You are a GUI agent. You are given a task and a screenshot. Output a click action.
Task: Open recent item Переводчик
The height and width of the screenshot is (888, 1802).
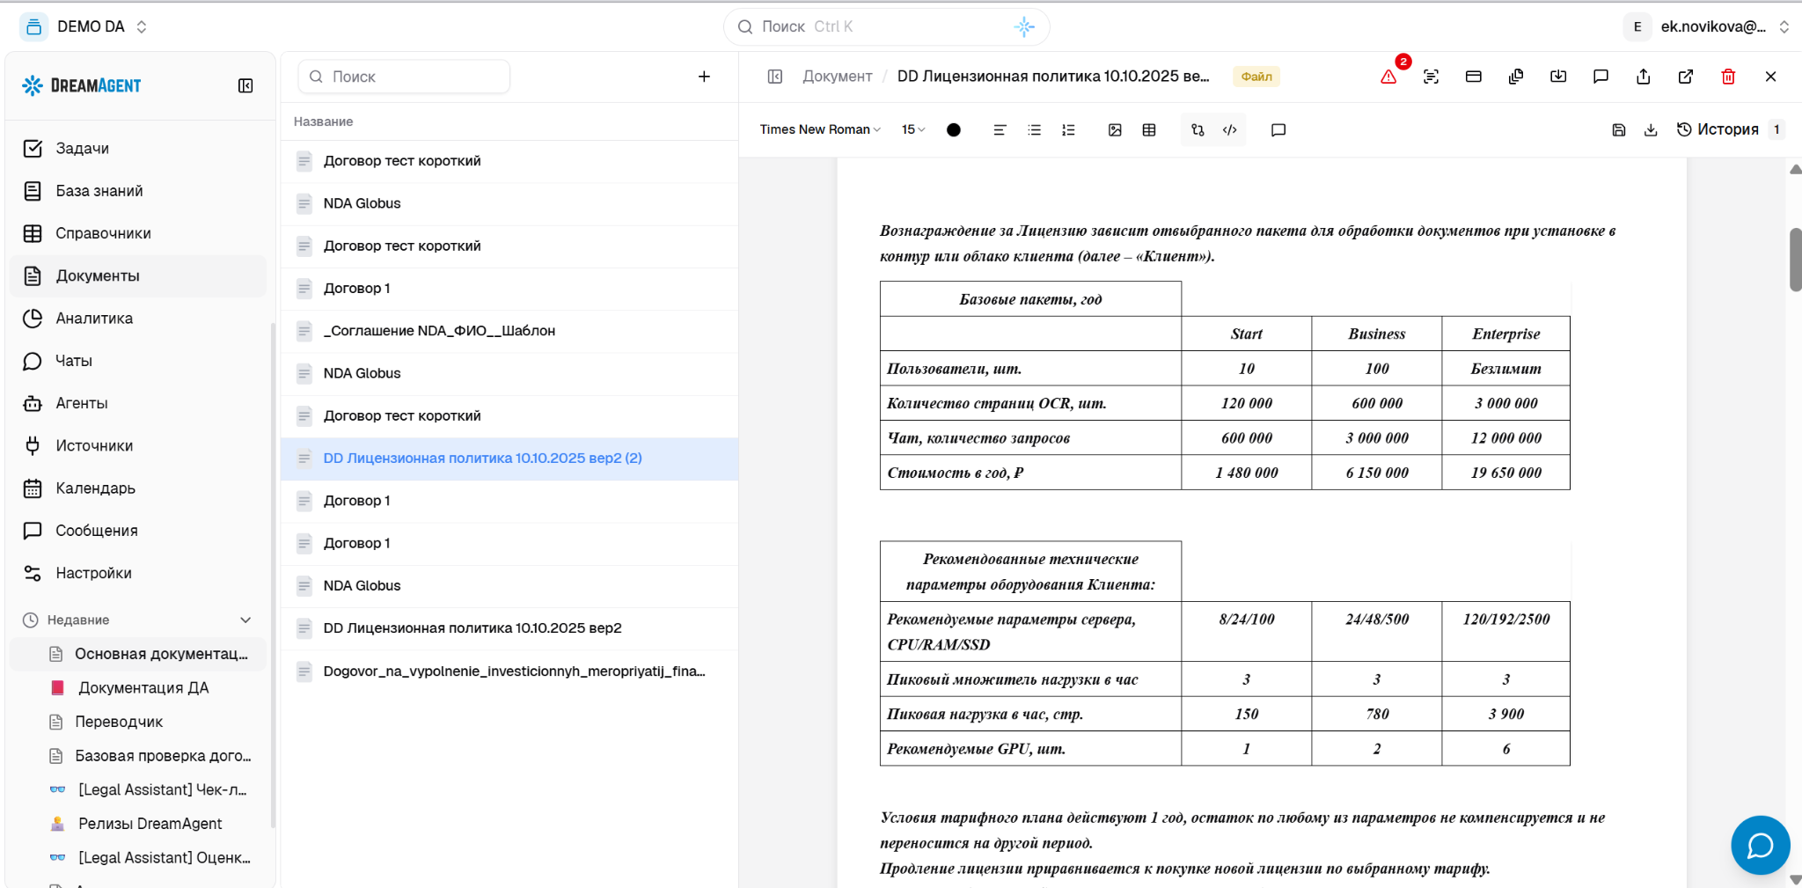coord(138,722)
